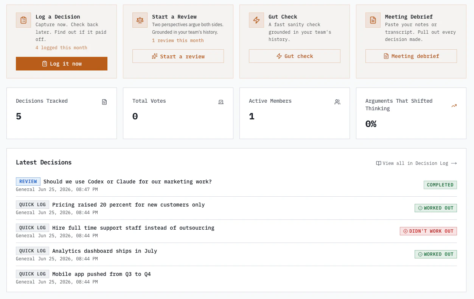Click WORKED OUT badge on Pricing row

[435, 208]
